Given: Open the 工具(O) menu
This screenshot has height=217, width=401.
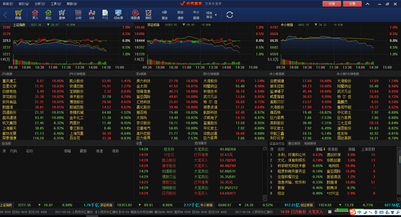Looking at the screenshot, I should coord(56,4).
